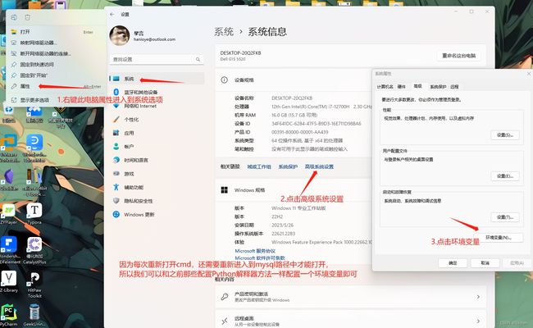The height and width of the screenshot is (328, 533).
Task: Click the hanioye@outlook.com account email
Action: 154,39
